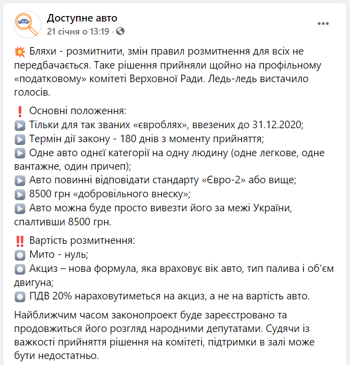Click the red exclamation mark by Основні положення
Viewport: 350px width, 365px height.
point(20,112)
